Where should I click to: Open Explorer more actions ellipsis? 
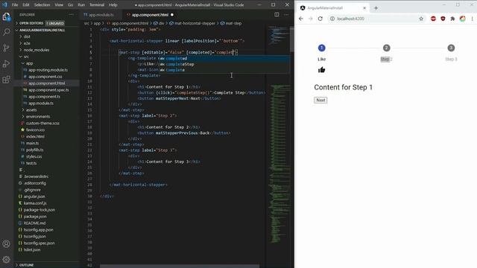pyautogui.click(x=72, y=15)
